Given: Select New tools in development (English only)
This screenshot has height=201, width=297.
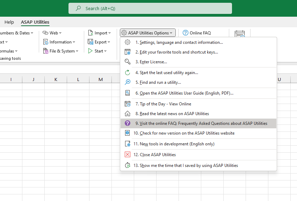Looking at the screenshot, I should click(198, 144).
